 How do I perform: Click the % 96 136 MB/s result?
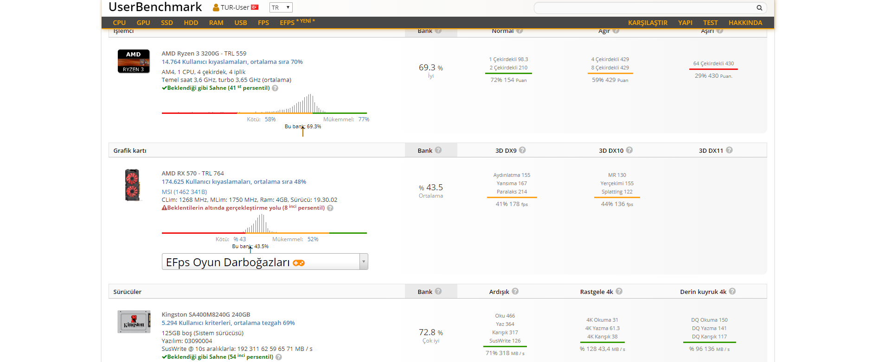tap(709, 349)
